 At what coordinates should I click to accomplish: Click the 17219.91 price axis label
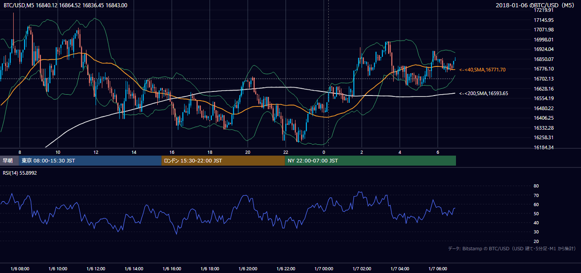543,10
